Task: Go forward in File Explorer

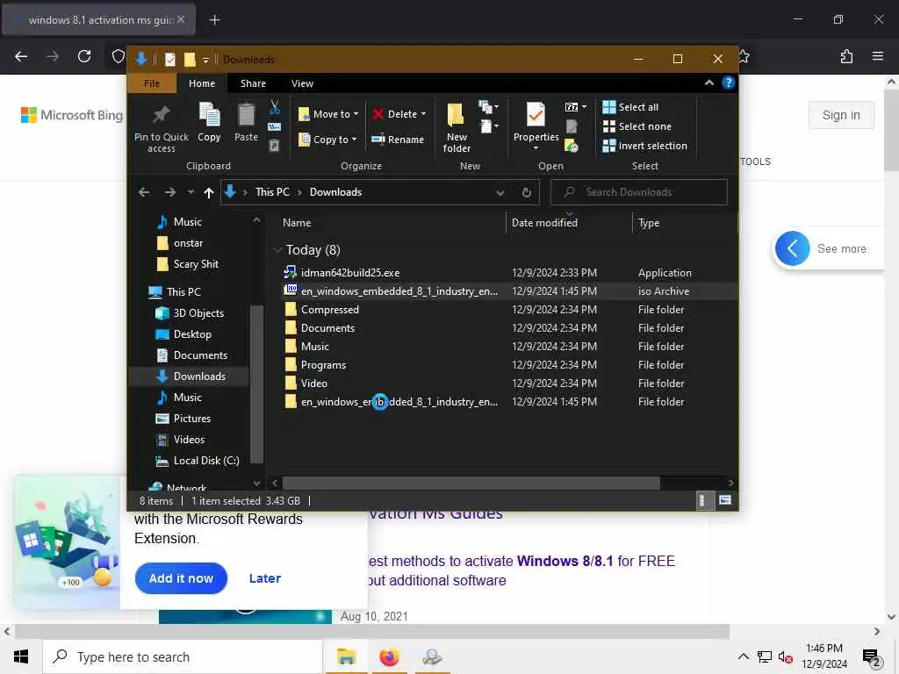Action: 169,192
